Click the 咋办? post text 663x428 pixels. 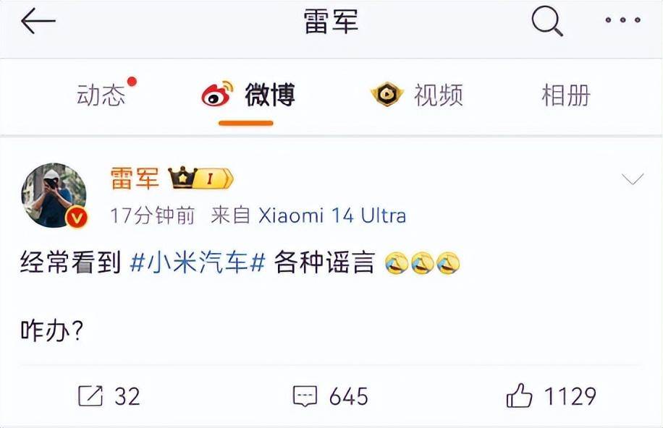(x=52, y=330)
